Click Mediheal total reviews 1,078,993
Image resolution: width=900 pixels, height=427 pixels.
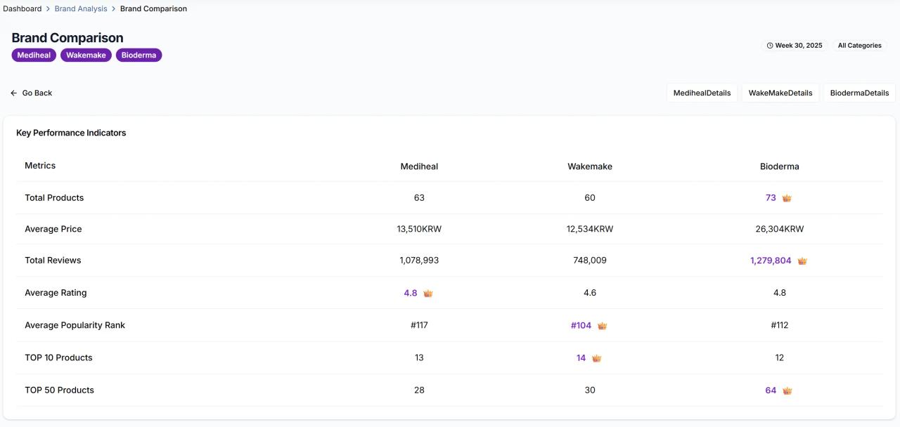coord(419,261)
